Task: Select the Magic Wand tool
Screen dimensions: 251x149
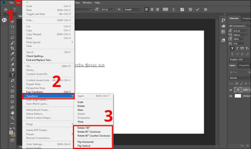Action: pos(12,43)
